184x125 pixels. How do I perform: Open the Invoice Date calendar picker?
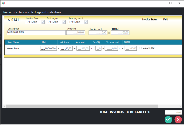43,22
